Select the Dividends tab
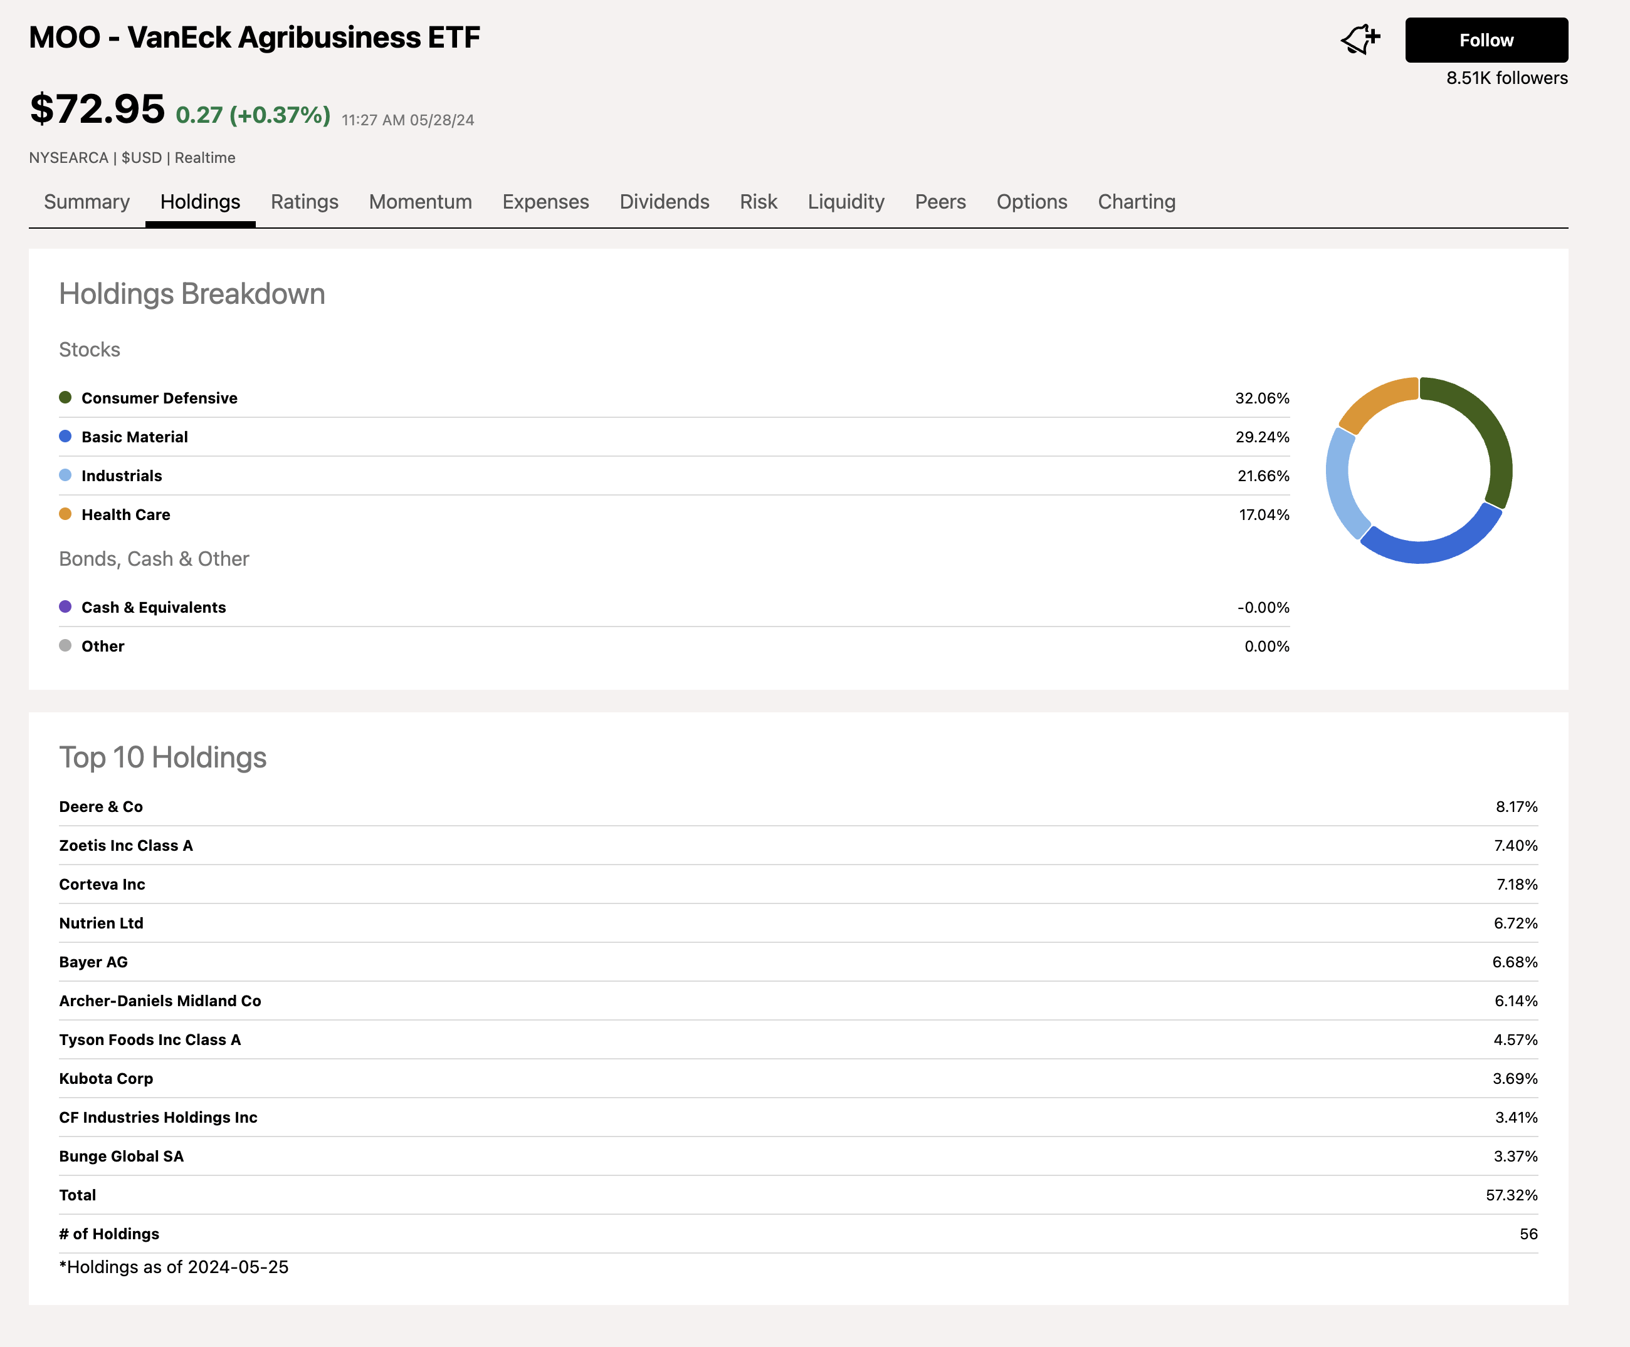1630x1347 pixels. [664, 202]
